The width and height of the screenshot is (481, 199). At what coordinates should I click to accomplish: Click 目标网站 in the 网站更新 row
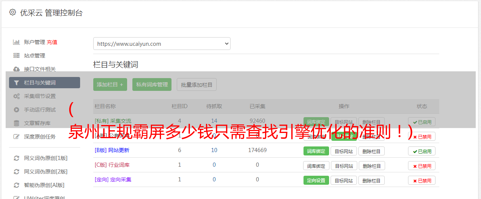(344, 151)
